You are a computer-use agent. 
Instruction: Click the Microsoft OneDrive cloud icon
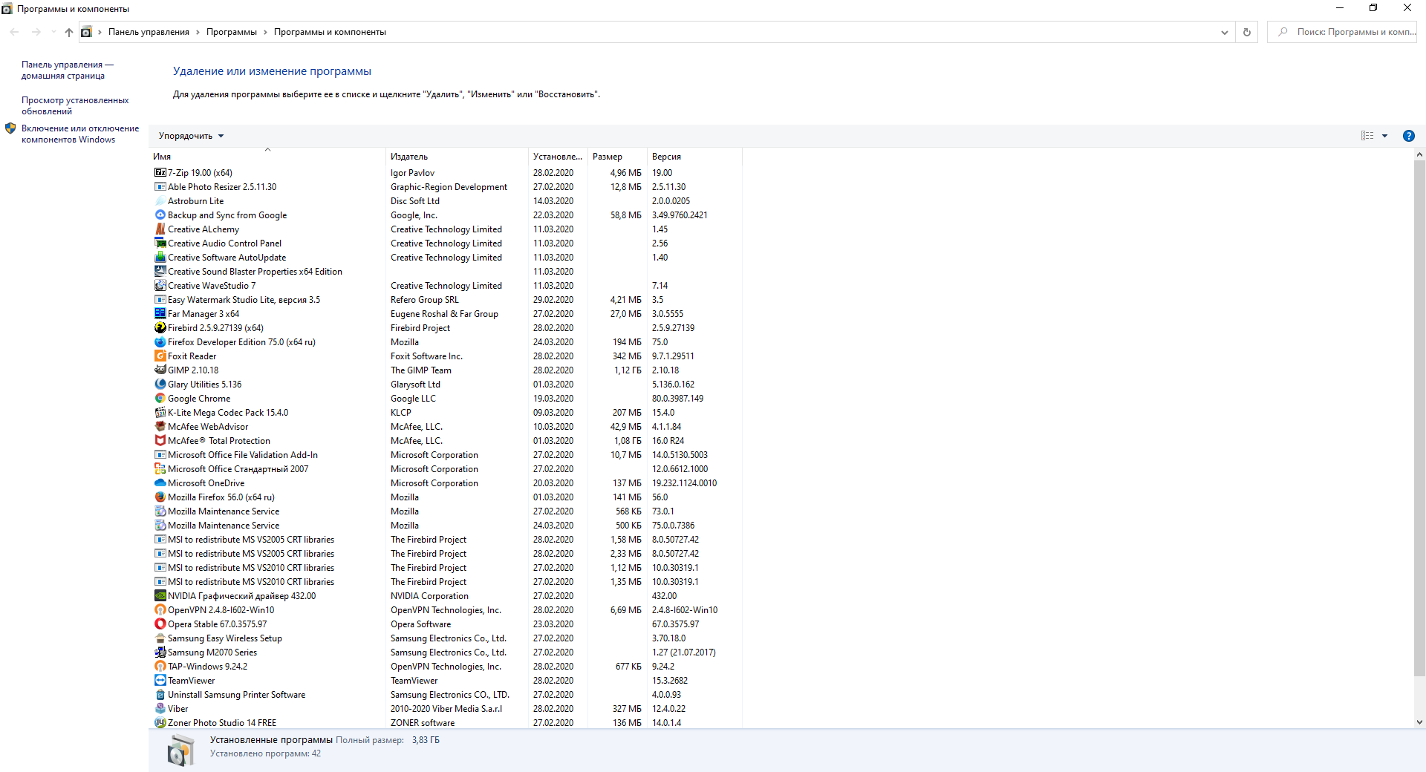click(x=160, y=483)
